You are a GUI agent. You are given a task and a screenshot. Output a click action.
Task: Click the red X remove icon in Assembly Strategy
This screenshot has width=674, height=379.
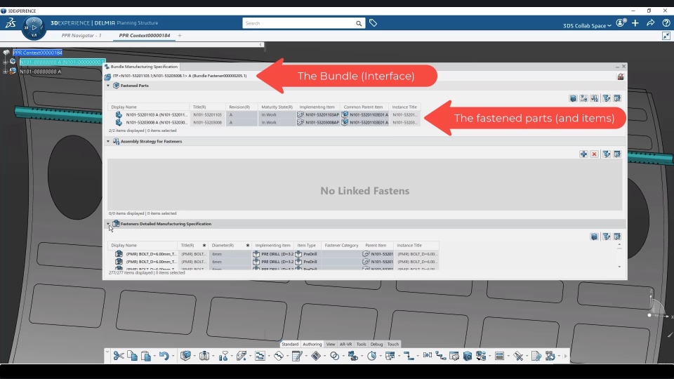594,154
